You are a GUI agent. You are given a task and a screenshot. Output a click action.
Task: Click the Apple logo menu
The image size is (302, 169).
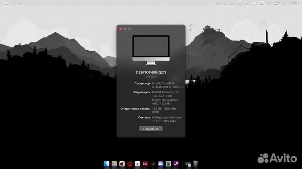6,3
